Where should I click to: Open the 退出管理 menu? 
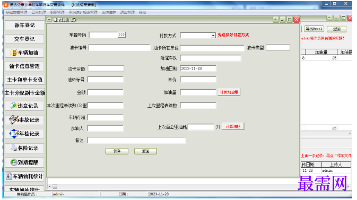[x=127, y=12]
